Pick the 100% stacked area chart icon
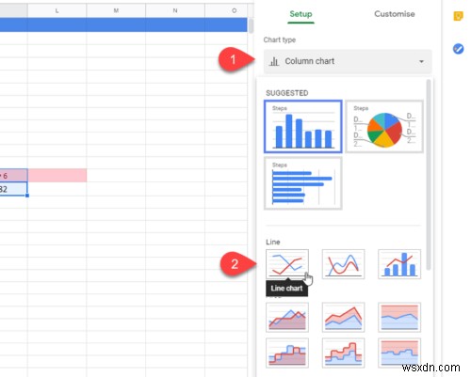Image resolution: width=471 pixels, height=377 pixels. (399, 317)
